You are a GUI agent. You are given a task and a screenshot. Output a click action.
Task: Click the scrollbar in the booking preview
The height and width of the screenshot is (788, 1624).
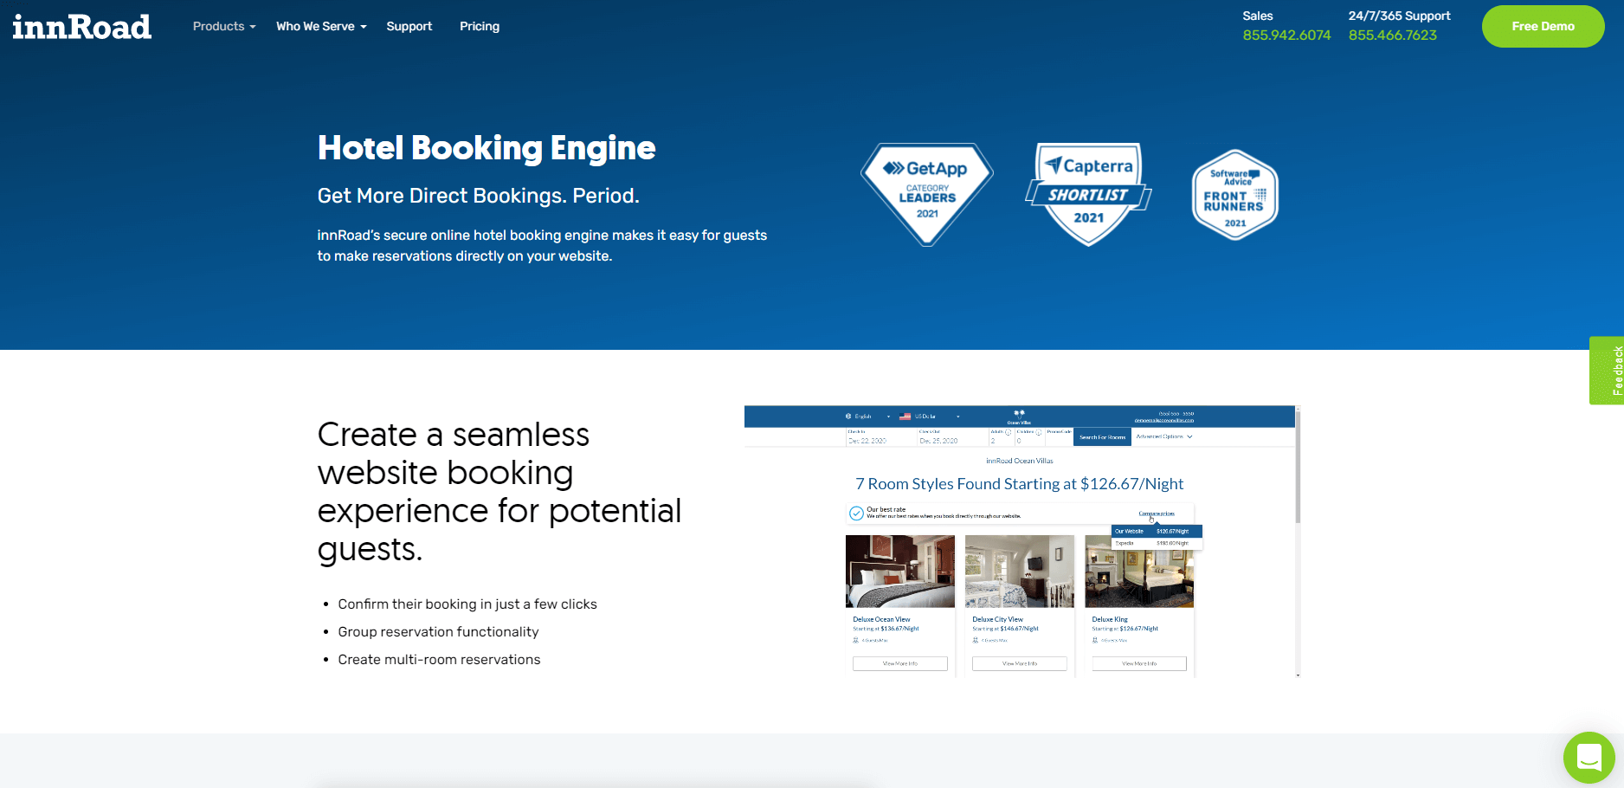[x=1298, y=541]
